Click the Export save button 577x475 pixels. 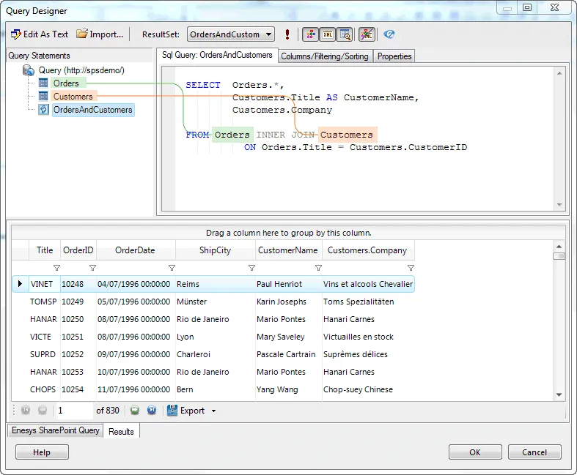[185, 411]
